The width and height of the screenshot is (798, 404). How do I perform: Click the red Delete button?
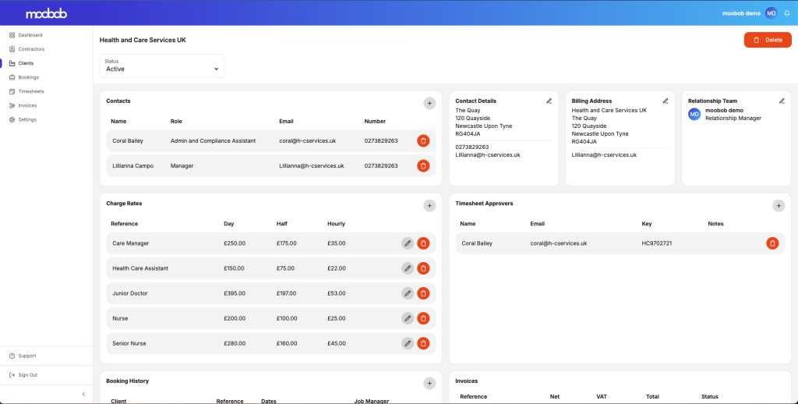coord(768,40)
